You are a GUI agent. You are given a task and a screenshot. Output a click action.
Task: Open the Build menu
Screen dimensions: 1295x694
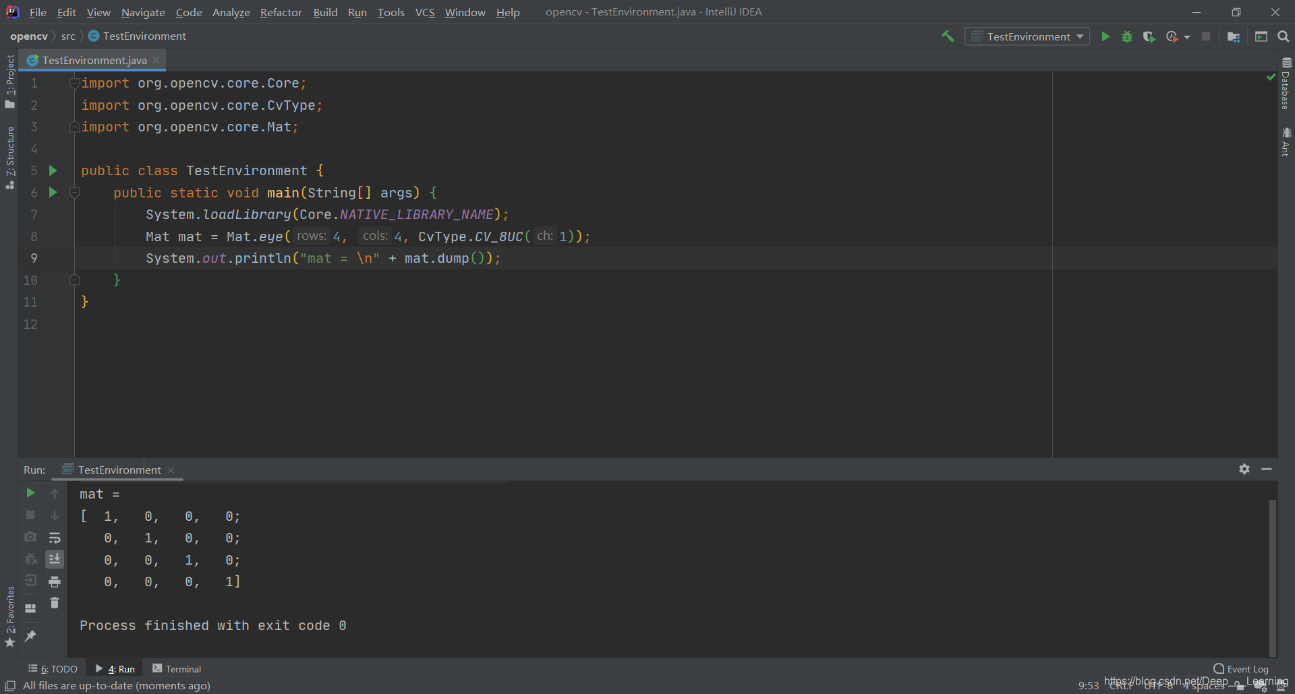pyautogui.click(x=325, y=12)
